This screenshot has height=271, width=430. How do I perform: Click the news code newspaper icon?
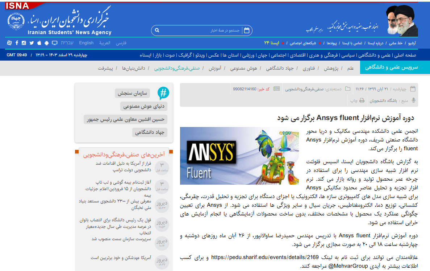coord(277,89)
